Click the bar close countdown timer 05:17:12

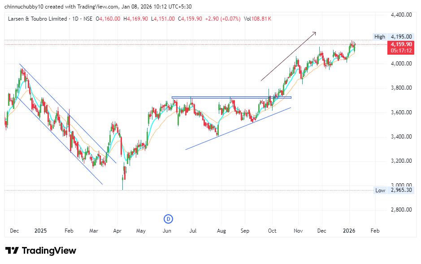(x=401, y=51)
